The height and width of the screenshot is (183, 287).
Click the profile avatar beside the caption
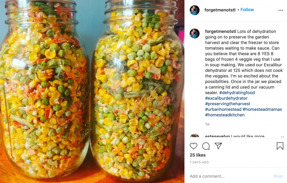(195, 33)
